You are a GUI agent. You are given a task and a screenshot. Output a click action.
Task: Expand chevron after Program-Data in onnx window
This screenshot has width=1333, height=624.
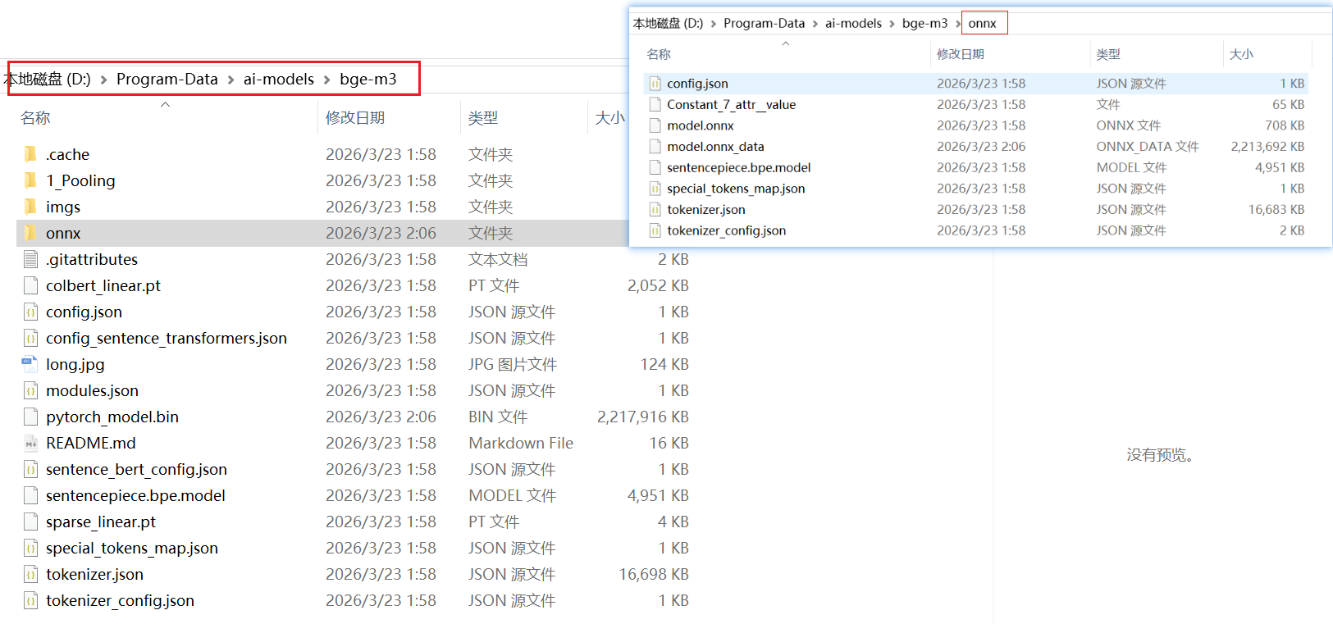coord(815,24)
